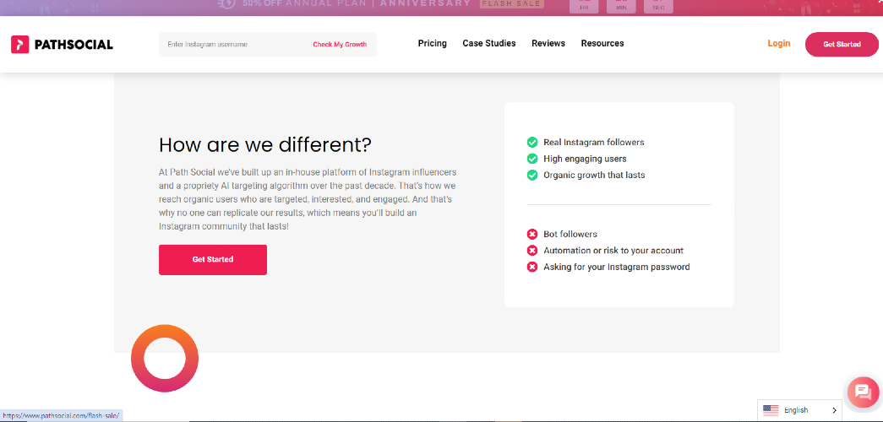
Task: Click the MIN countdown box
Action: click(x=621, y=6)
